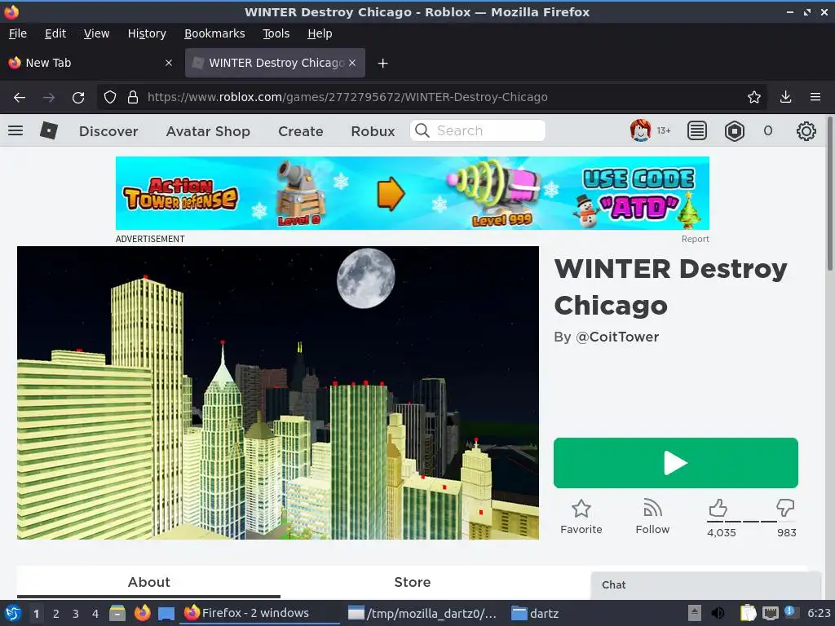The image size is (835, 626).
Task: Open a new browser tab
Action: click(382, 64)
